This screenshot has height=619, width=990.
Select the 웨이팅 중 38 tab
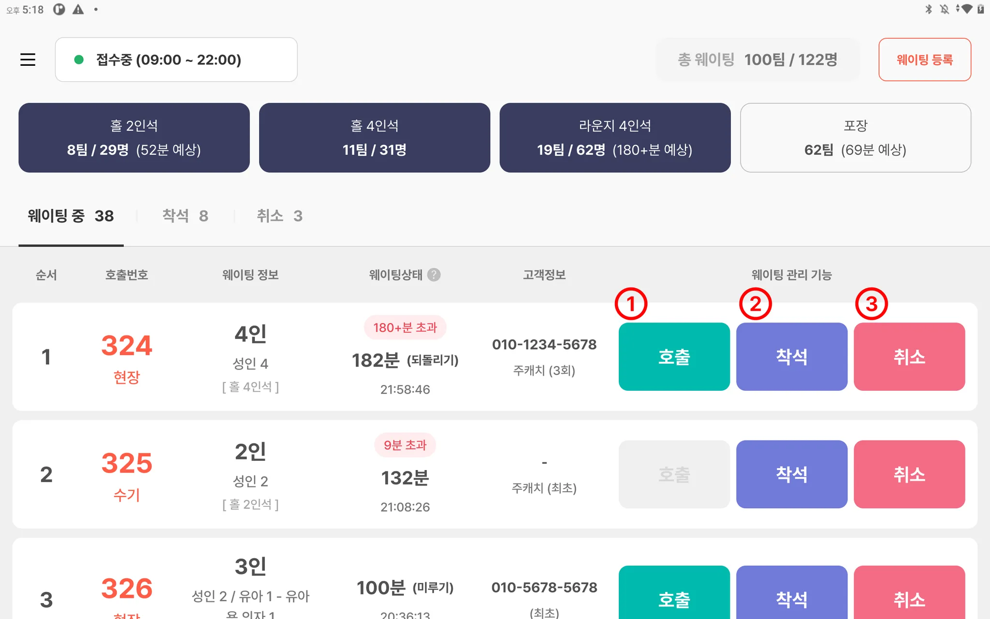pyautogui.click(x=71, y=216)
